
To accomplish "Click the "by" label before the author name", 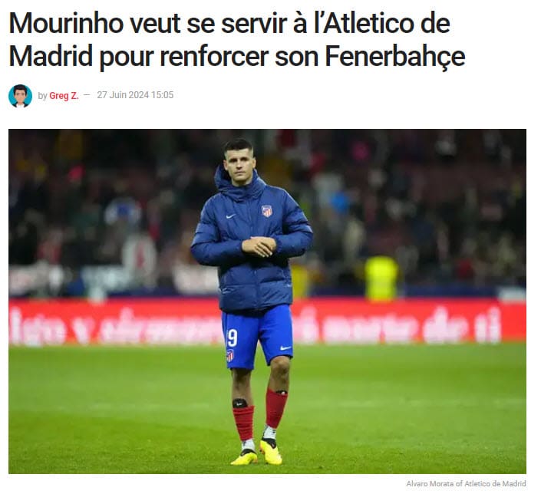I will point(42,96).
